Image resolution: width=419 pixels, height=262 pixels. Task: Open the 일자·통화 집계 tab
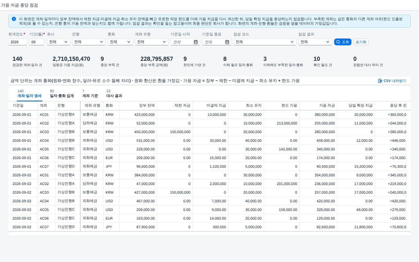62,94
